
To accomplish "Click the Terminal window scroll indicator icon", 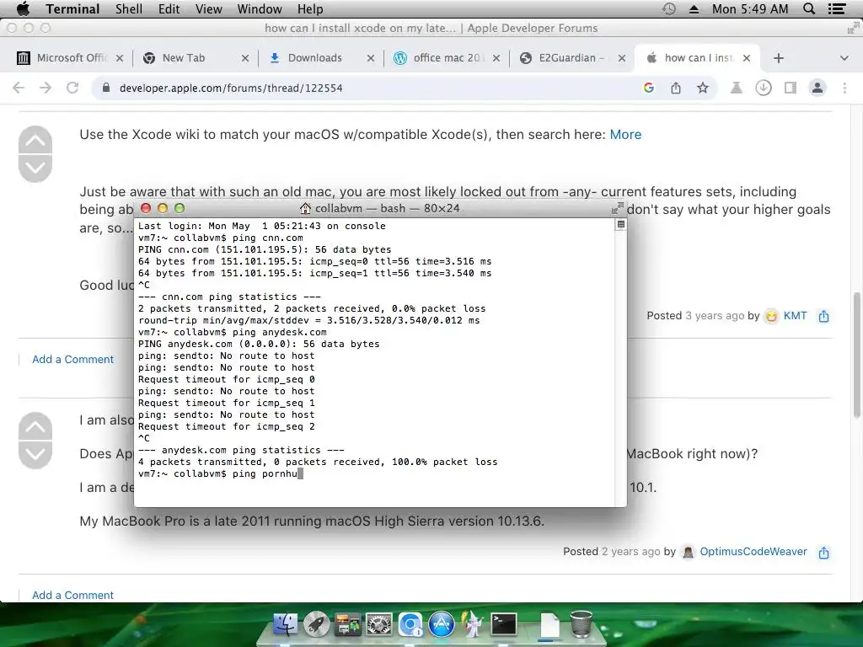I will [620, 224].
